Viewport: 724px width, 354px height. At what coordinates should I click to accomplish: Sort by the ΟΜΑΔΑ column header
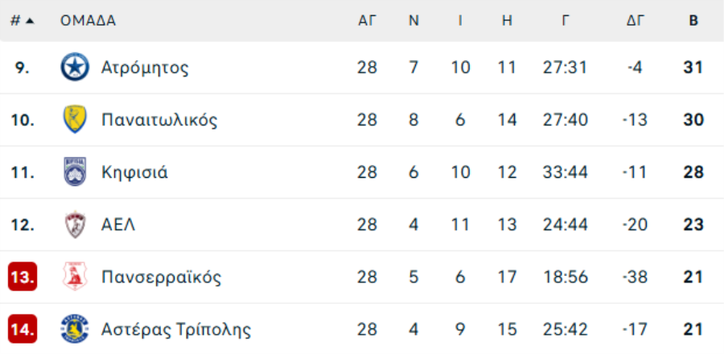(88, 21)
